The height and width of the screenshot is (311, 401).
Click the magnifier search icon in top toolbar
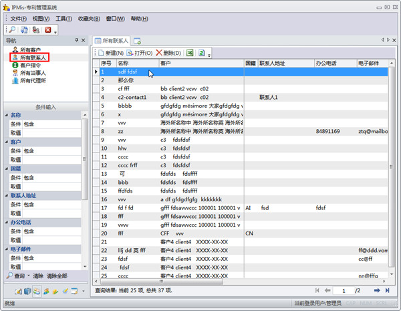[12, 29]
